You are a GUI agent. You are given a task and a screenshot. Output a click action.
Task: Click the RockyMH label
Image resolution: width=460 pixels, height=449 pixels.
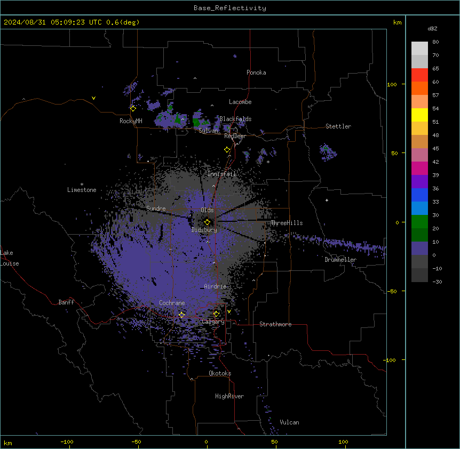coord(131,121)
